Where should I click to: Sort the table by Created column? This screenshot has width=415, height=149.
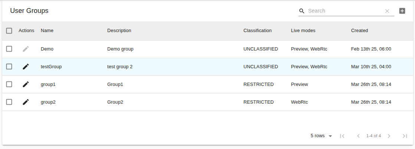(x=359, y=31)
